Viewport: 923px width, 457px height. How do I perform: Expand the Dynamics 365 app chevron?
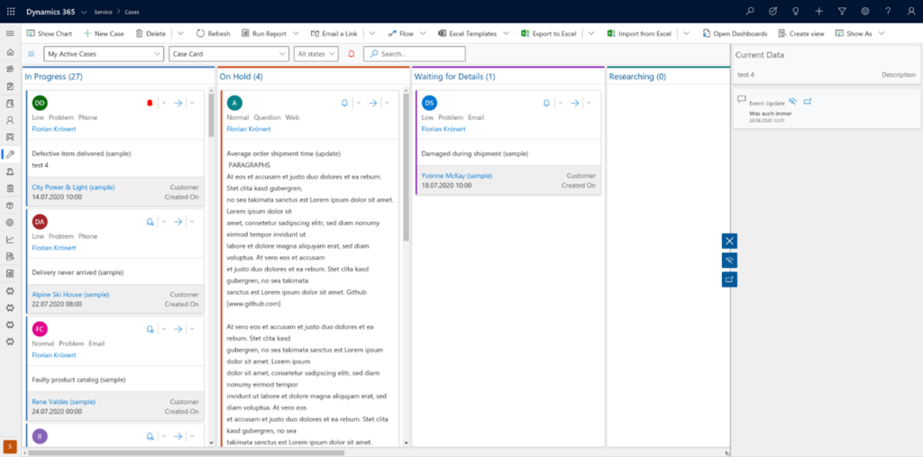point(84,12)
